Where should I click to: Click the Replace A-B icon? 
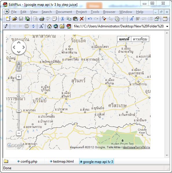click(x=111, y=19)
